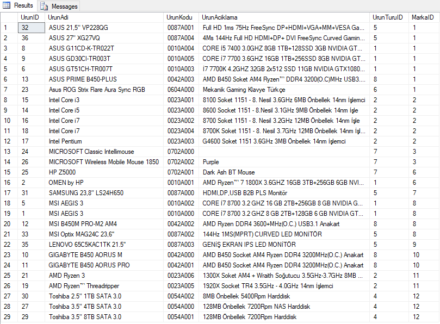The image size is (440, 324).
Task: Select Dark Ash BT Mouse description
Action: tap(284, 172)
